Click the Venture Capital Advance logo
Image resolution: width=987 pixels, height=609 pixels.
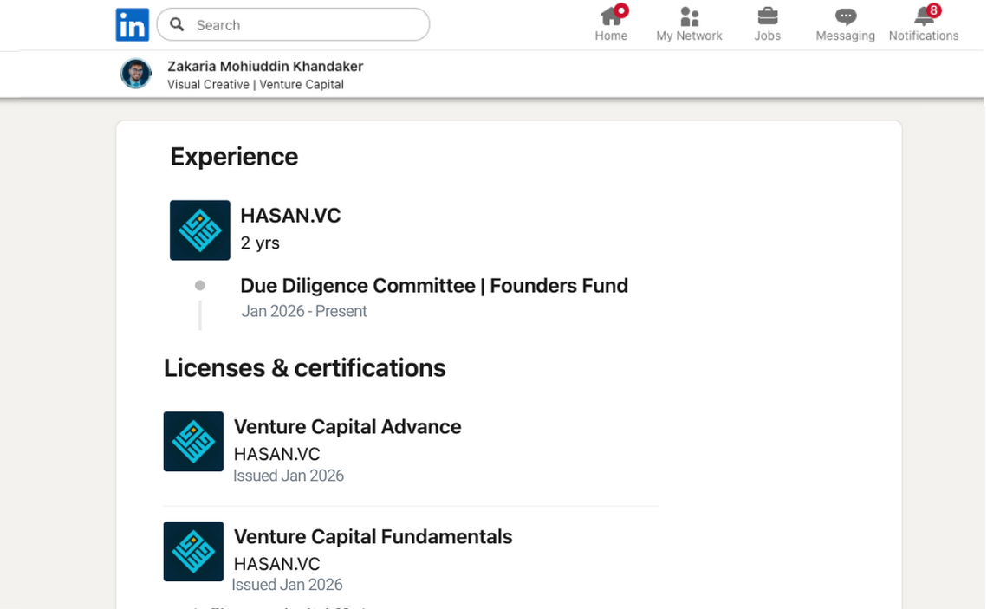[193, 442]
